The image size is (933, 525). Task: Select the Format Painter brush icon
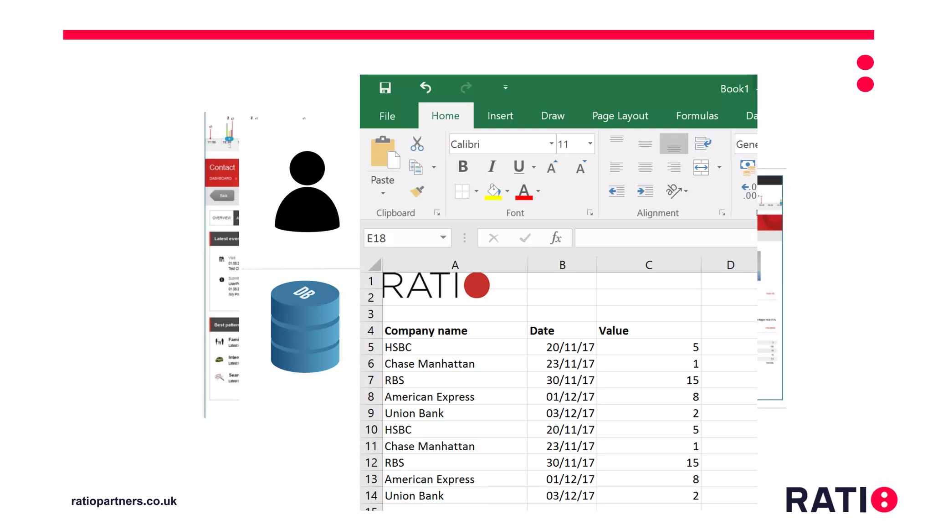(417, 191)
